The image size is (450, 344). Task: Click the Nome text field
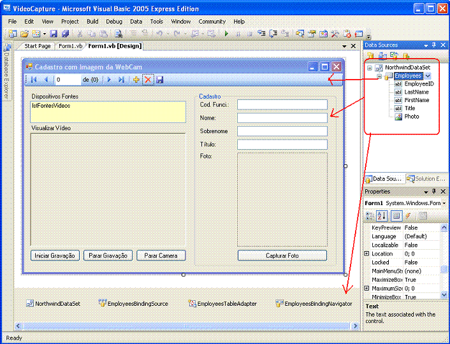(282, 118)
